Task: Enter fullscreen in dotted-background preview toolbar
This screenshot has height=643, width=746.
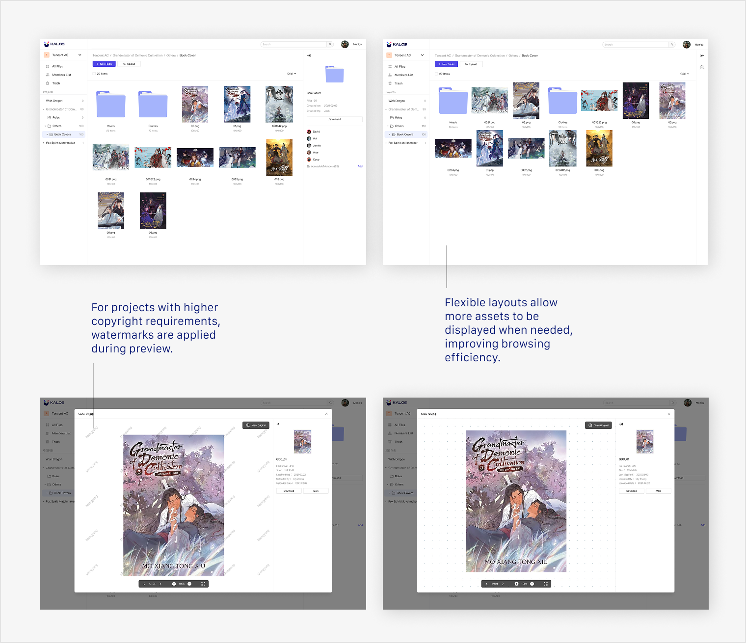Action: coord(546,584)
